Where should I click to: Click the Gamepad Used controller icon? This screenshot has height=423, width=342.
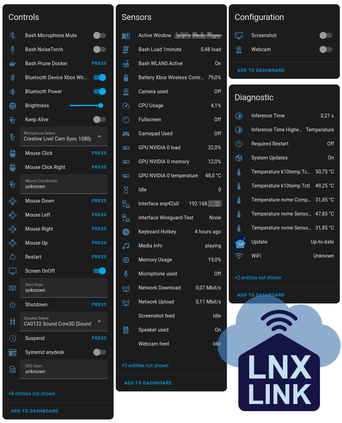tap(126, 134)
